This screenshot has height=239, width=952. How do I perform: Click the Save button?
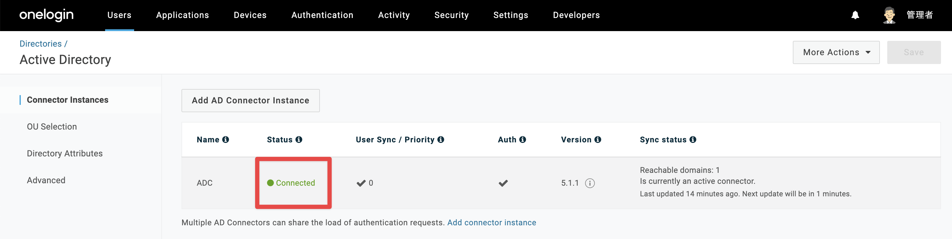914,52
